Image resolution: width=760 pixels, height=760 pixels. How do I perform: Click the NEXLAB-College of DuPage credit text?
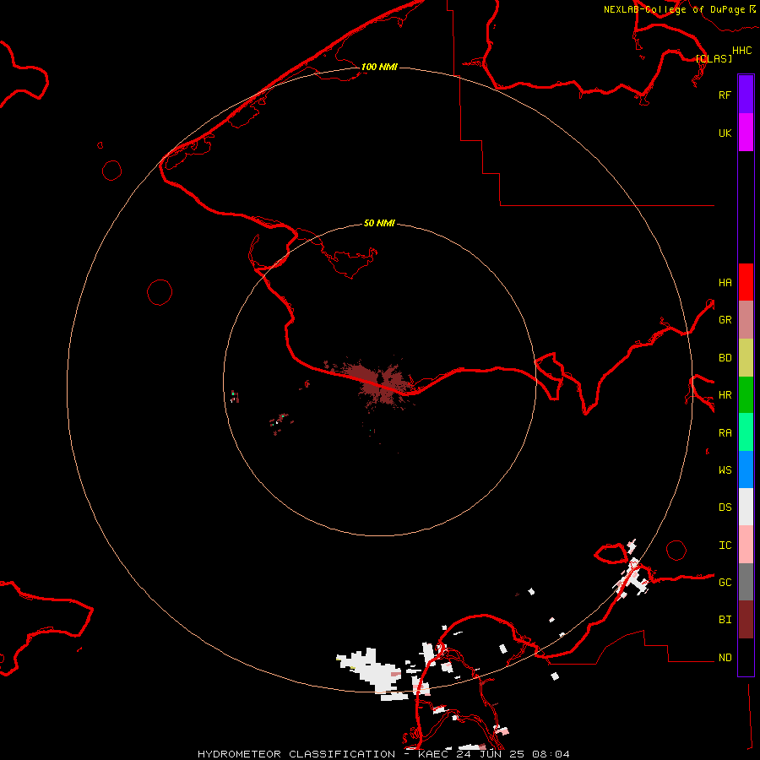[x=675, y=9]
